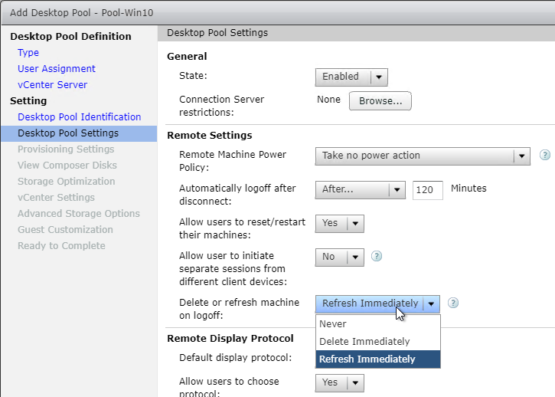Open the separate sessions No dropdown

click(x=339, y=257)
